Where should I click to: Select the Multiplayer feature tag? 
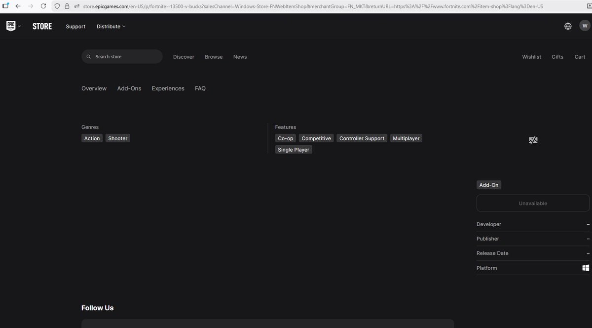click(x=406, y=138)
